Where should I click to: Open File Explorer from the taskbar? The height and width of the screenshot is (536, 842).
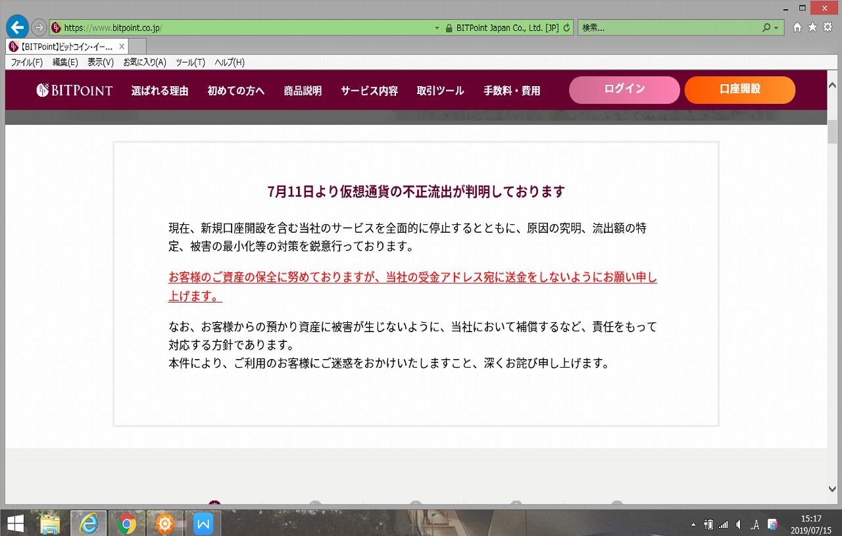(50, 524)
